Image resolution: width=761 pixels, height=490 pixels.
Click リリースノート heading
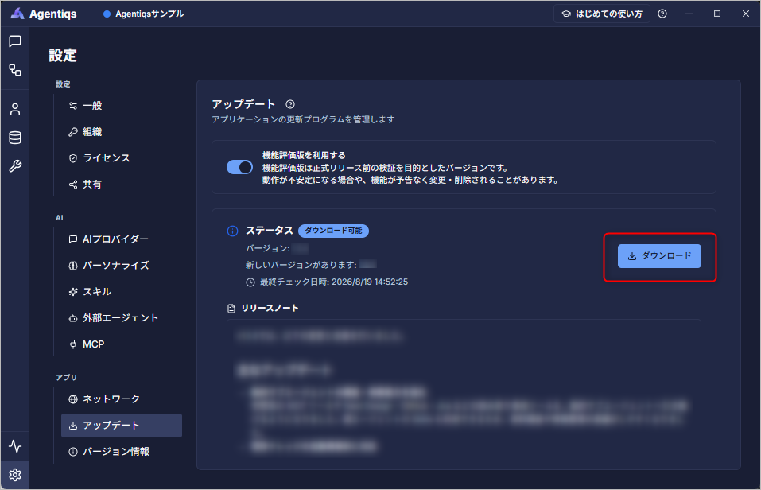click(270, 309)
